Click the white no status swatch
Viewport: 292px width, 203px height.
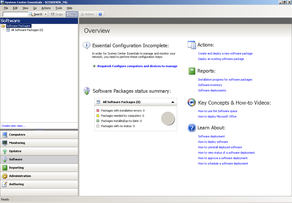[x=98, y=126]
